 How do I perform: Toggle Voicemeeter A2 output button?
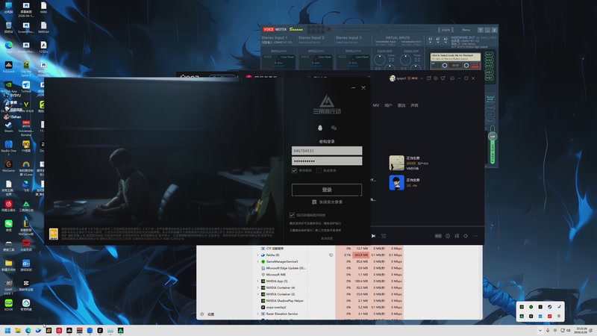[x=490, y=60]
